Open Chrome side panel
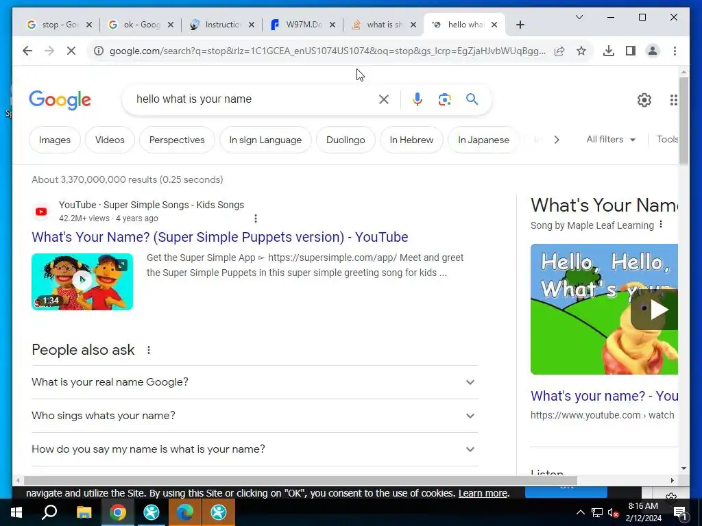This screenshot has width=702, height=526. click(631, 51)
